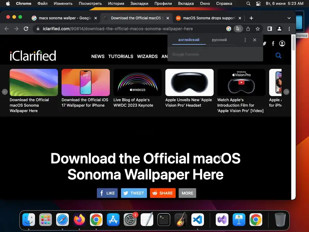Click the Chrome forward arrow
This screenshot has height=232, width=309.
[16, 29]
